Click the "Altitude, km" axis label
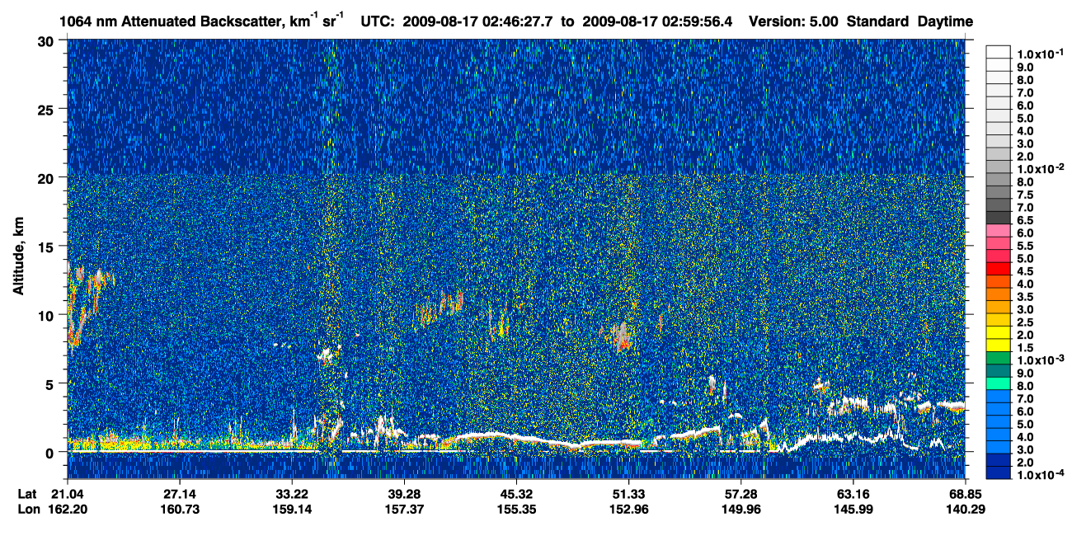 17,258
